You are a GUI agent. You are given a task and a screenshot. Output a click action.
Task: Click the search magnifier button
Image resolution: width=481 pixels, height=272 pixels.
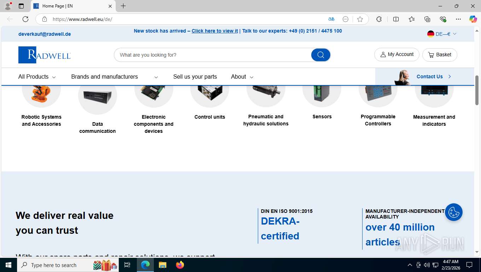[x=321, y=55]
